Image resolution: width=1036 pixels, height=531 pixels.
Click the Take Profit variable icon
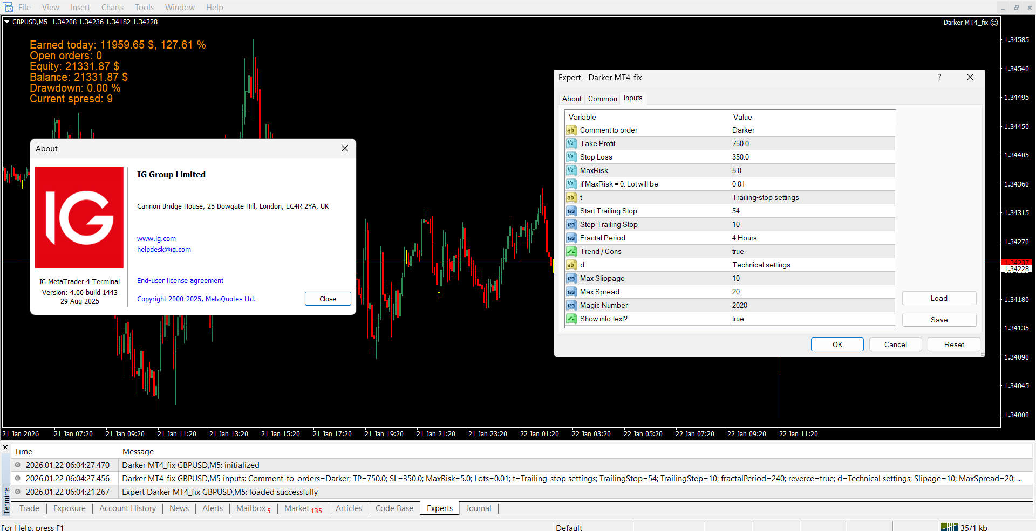571,143
